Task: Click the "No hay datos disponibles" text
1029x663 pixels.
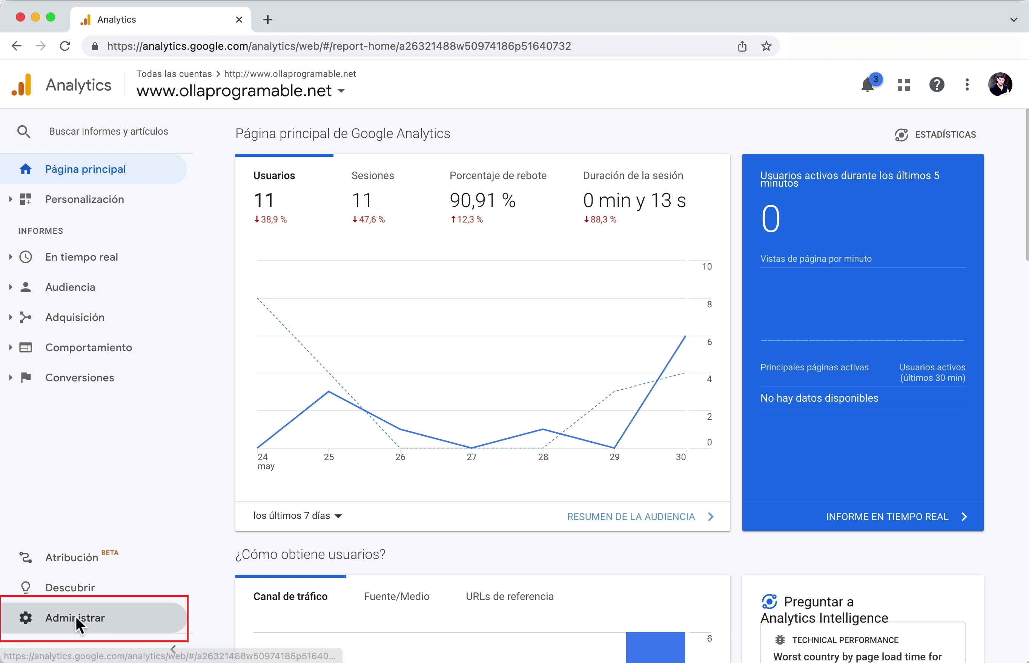Action: 819,398
